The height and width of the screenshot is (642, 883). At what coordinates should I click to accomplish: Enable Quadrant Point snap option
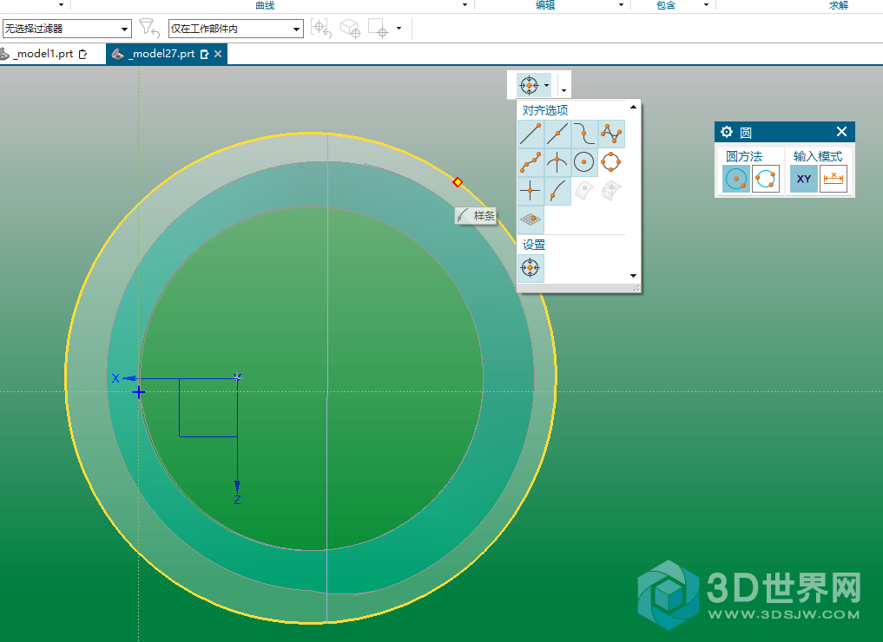point(611,162)
